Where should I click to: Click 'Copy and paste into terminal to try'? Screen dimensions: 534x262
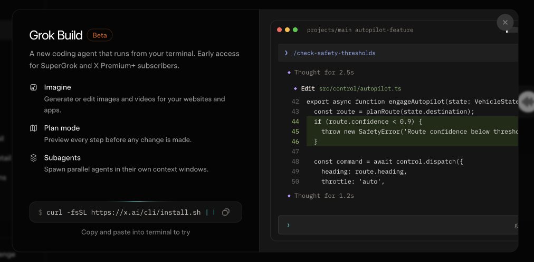[x=136, y=232]
